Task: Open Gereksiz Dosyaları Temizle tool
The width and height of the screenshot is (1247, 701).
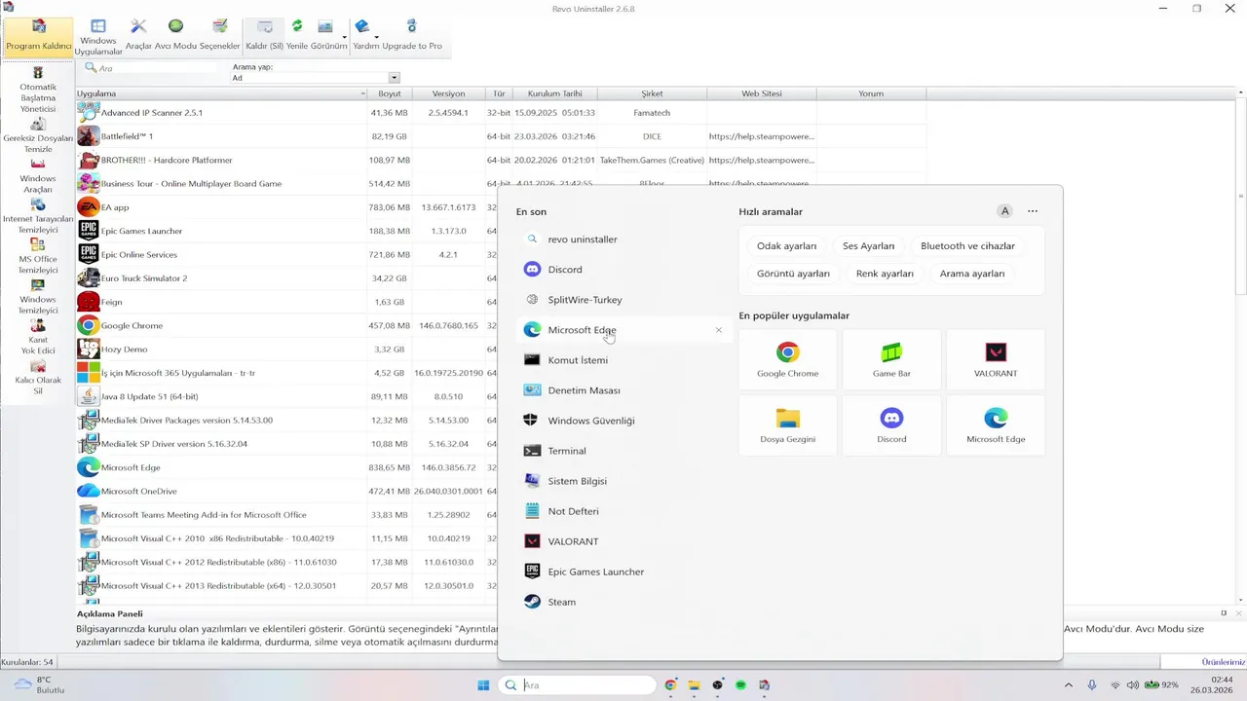Action: coord(38,136)
